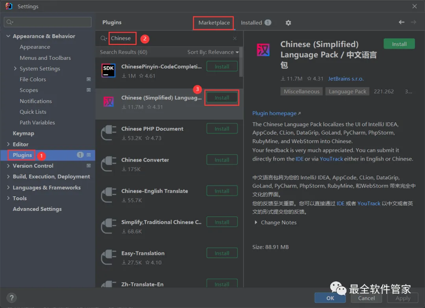Select Path Variables settings item
This screenshot has width=425, height=308.
(x=37, y=122)
